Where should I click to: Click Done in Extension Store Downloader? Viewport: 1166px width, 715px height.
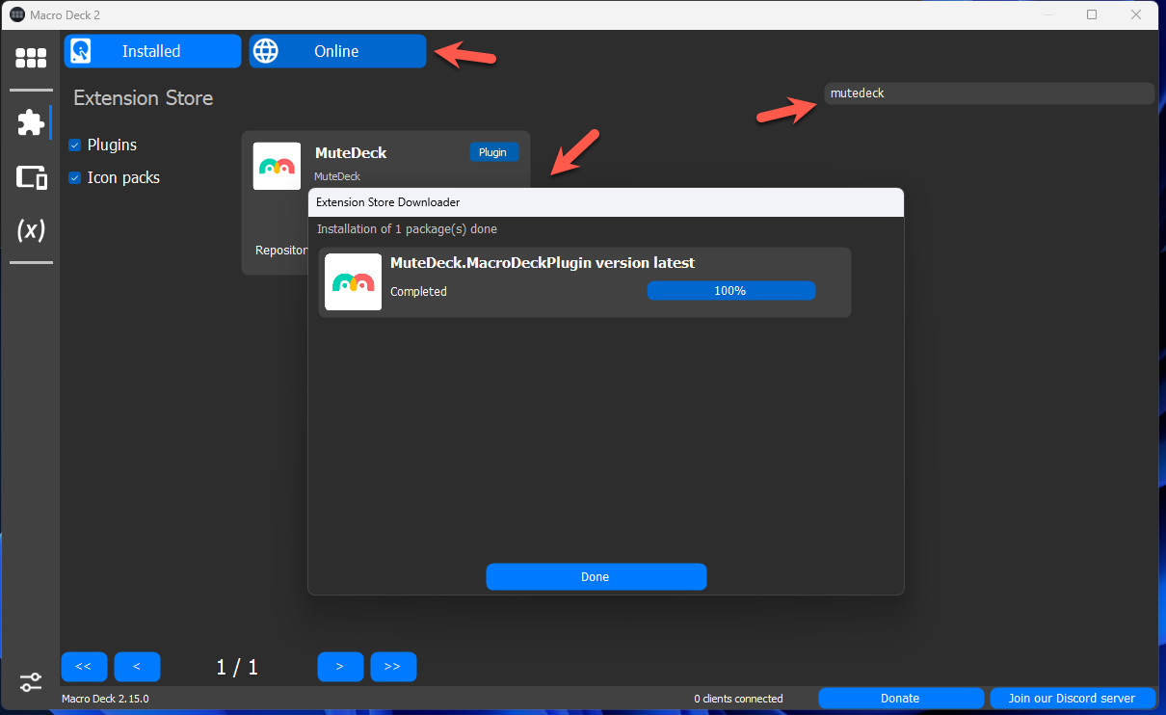click(596, 576)
